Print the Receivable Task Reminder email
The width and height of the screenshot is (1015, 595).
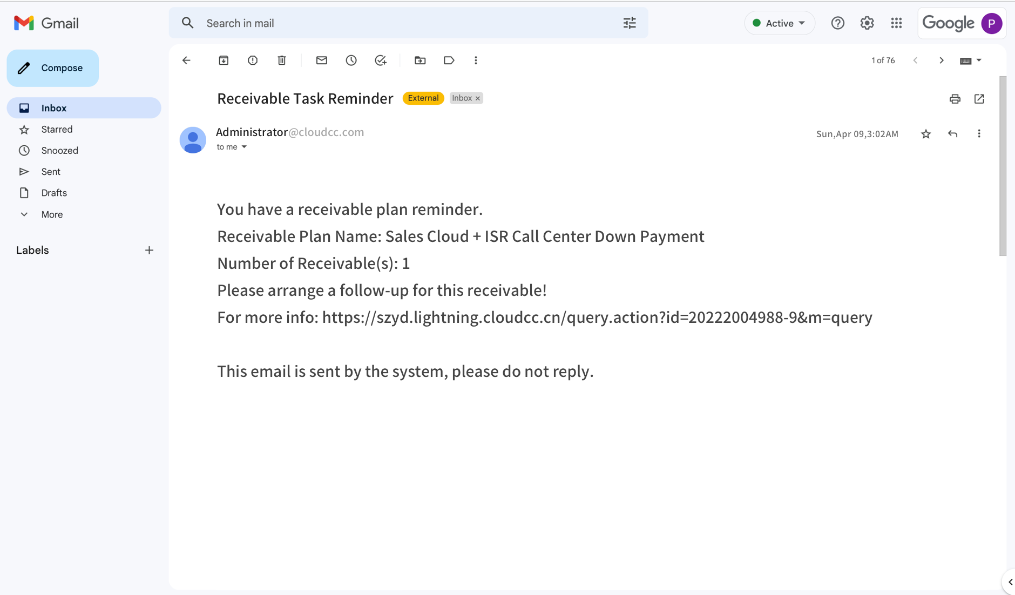(955, 99)
